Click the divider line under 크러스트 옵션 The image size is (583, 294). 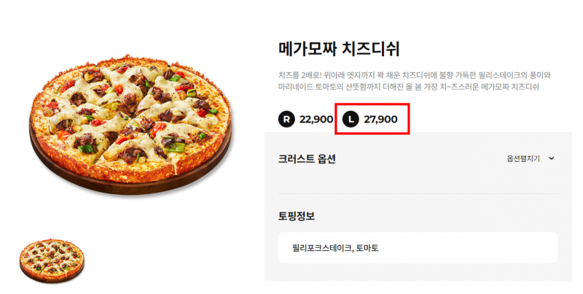pyautogui.click(x=418, y=193)
